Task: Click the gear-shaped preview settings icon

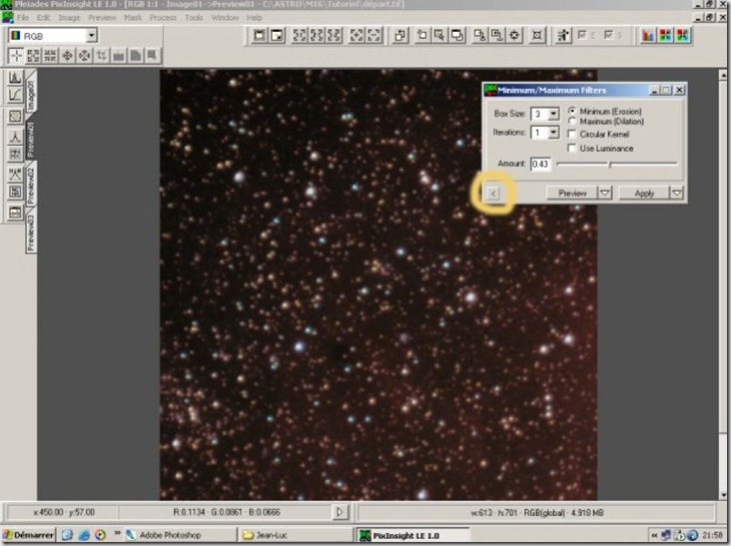Action: (x=514, y=35)
